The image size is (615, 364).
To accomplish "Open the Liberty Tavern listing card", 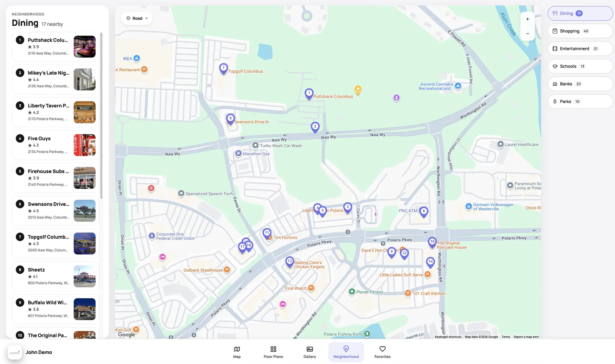I will pyautogui.click(x=56, y=112).
